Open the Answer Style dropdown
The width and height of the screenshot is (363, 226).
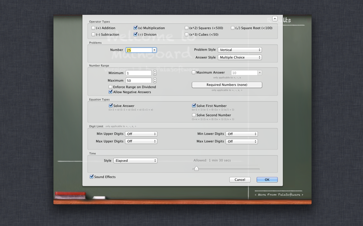(240, 57)
